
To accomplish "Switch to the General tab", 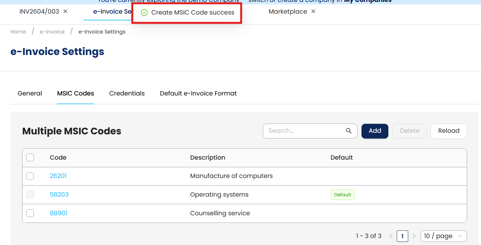I will [x=30, y=94].
